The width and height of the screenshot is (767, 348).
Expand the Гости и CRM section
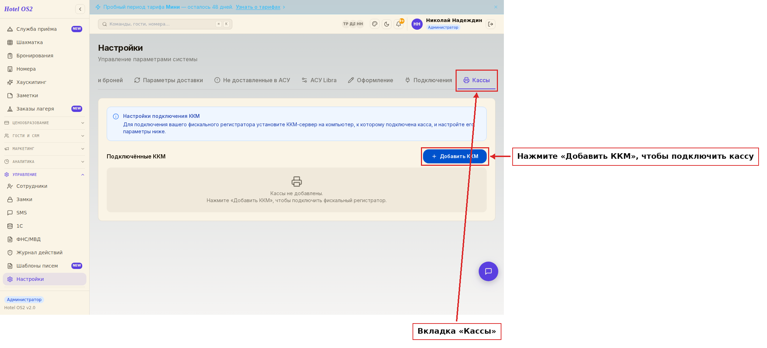tap(44, 136)
